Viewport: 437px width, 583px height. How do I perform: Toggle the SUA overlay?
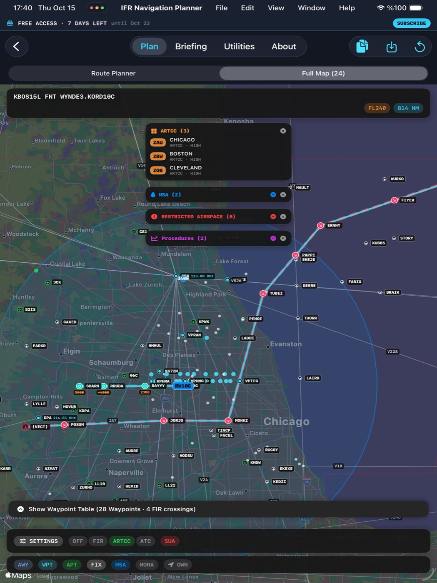click(170, 541)
